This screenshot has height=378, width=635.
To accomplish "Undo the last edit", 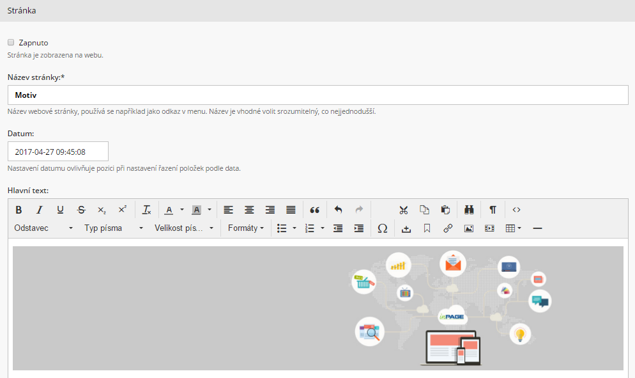I will coord(338,210).
